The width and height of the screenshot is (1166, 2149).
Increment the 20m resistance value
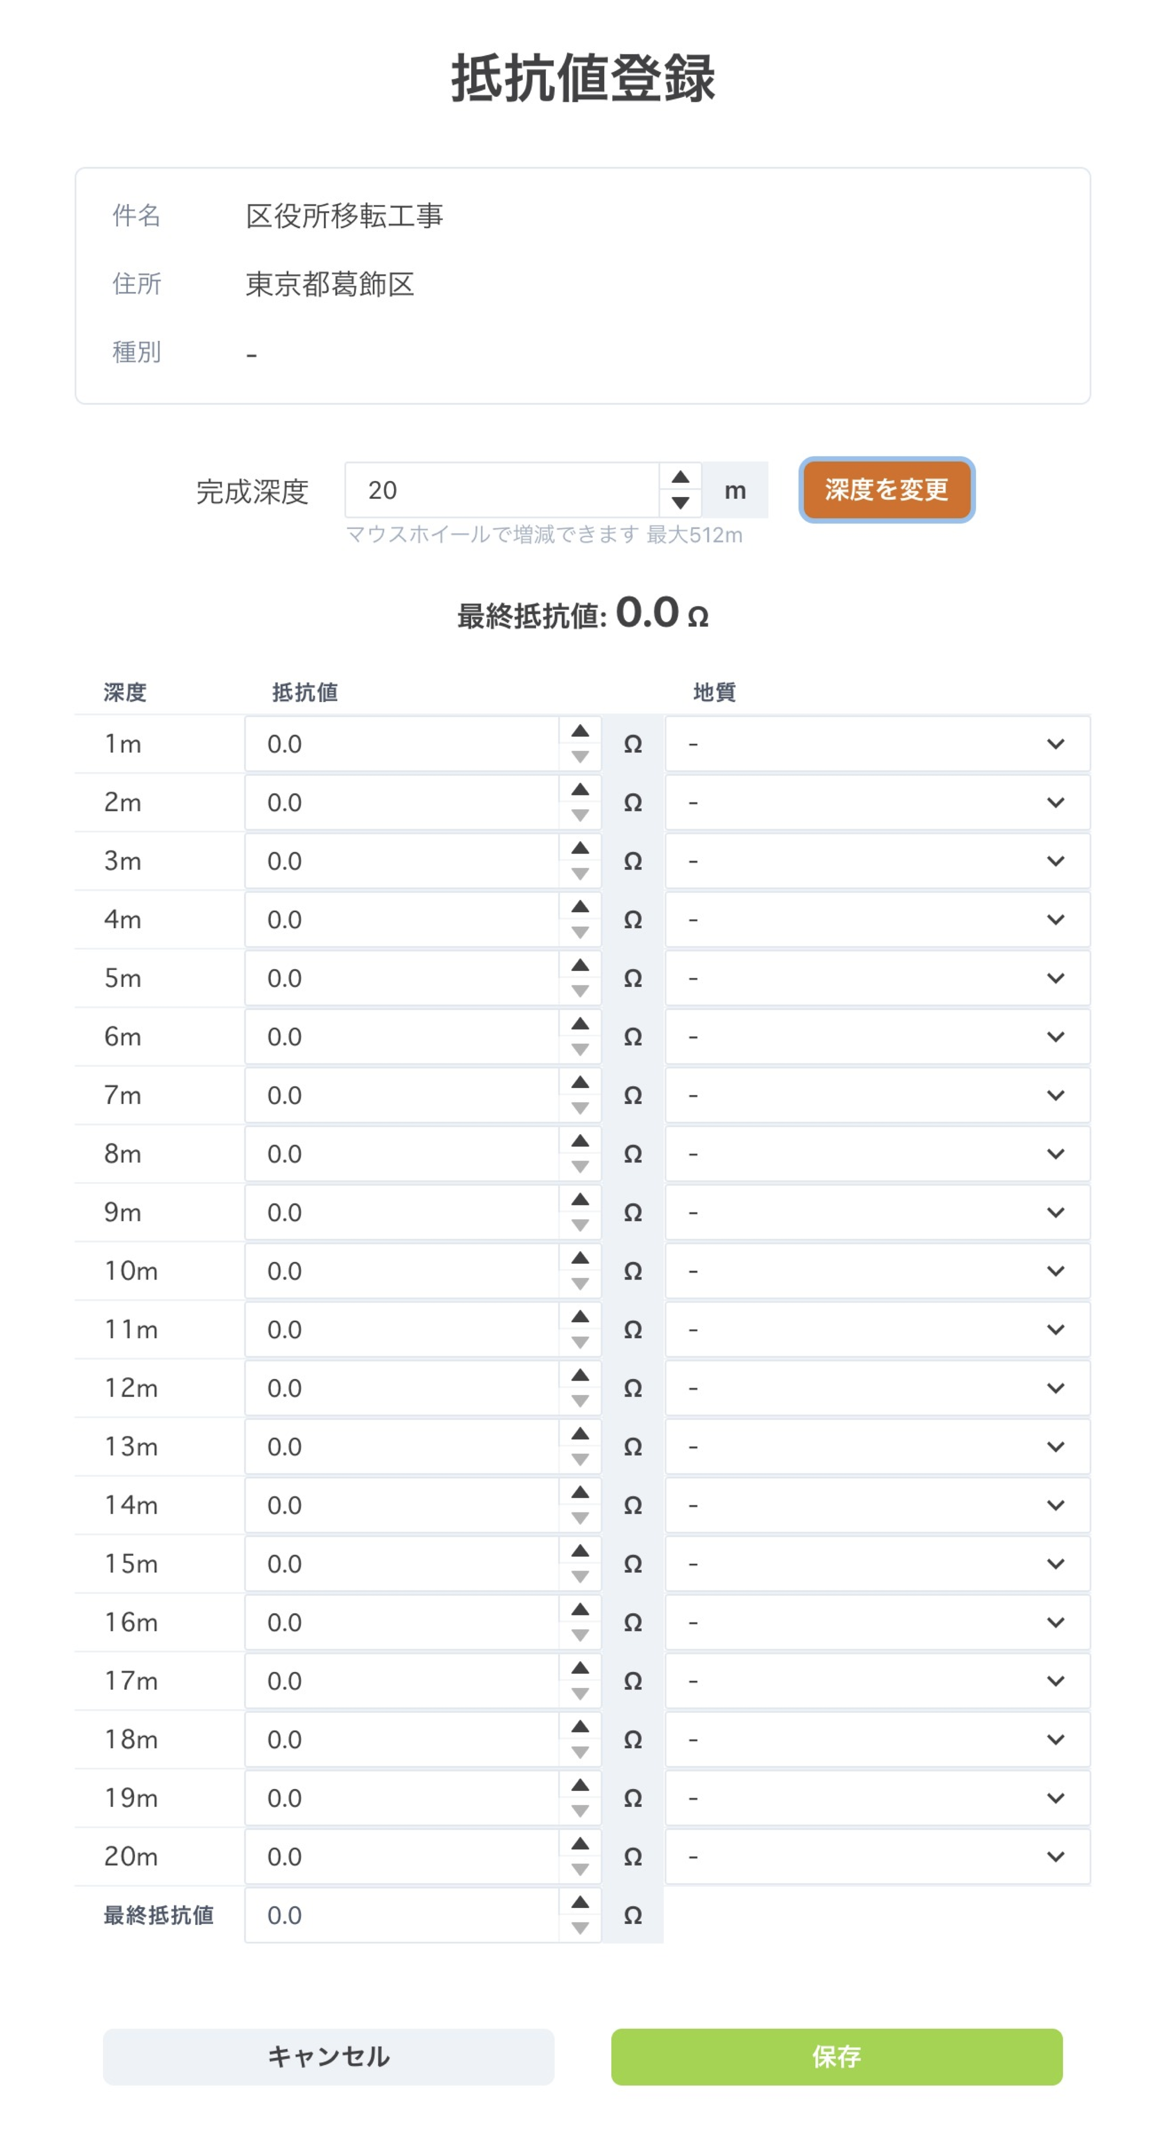(x=580, y=1845)
